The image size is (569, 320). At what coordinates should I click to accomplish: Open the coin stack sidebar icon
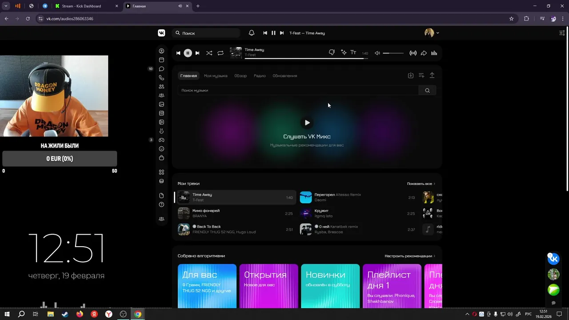click(161, 181)
